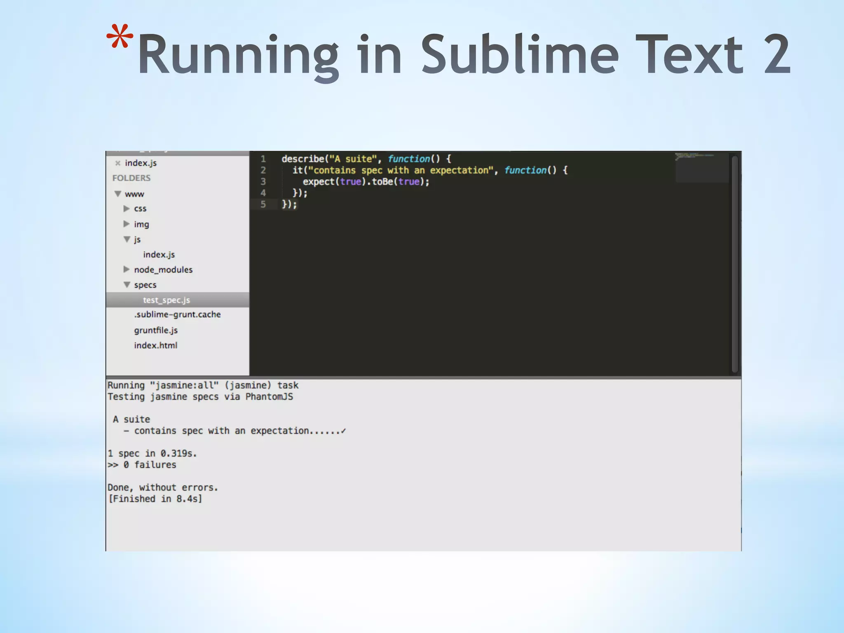Screen dimensions: 844x633
Task: Open index.html in the sidebar
Action: (156, 345)
